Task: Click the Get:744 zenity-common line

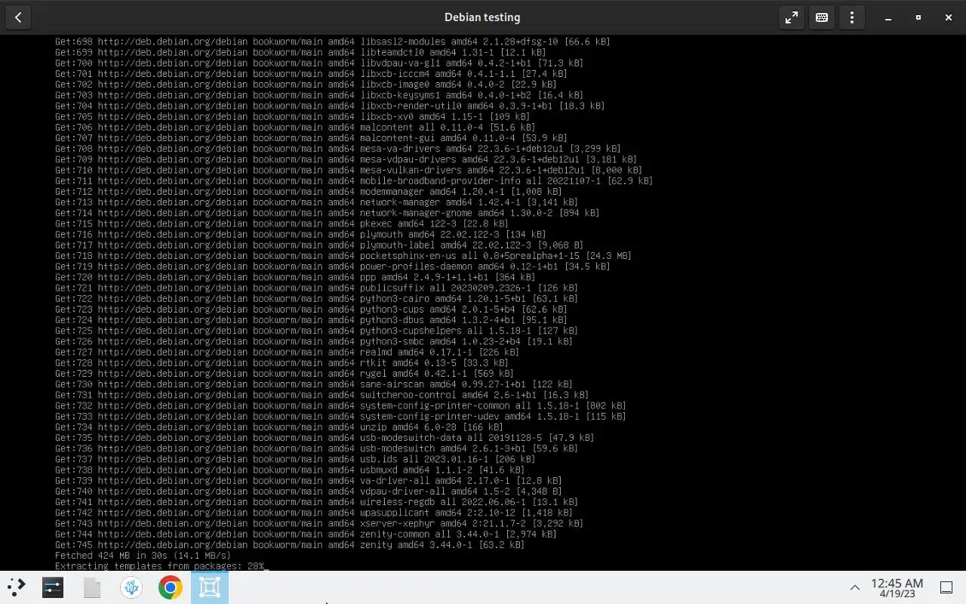Action: tap(306, 535)
